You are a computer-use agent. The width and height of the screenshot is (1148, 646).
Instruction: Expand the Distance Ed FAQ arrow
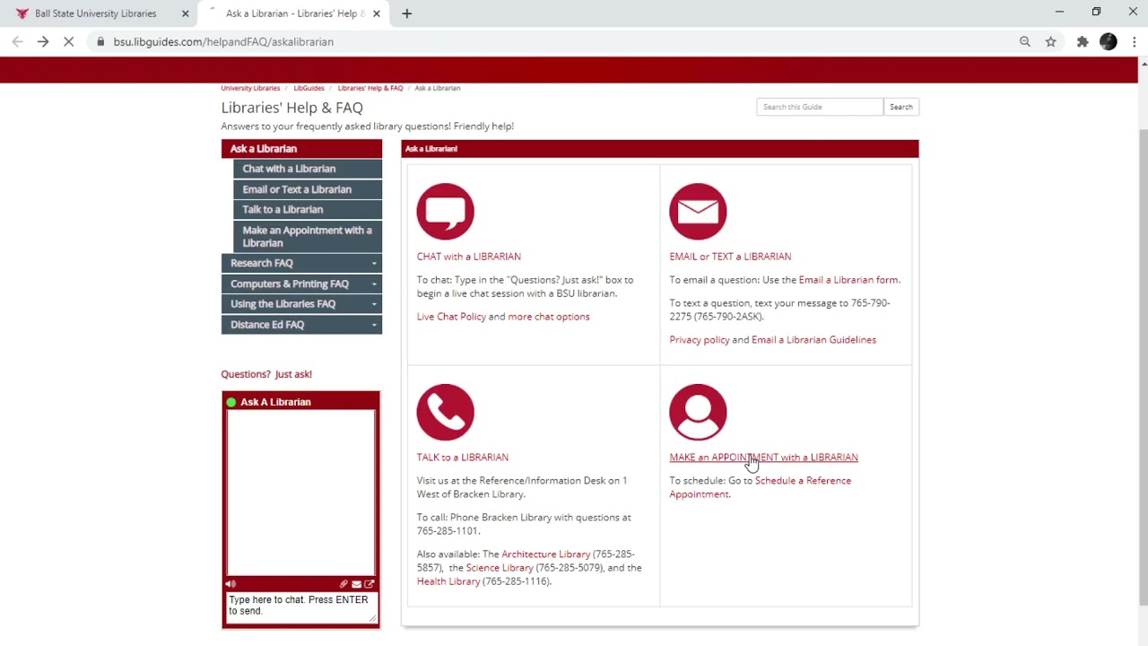coord(374,325)
